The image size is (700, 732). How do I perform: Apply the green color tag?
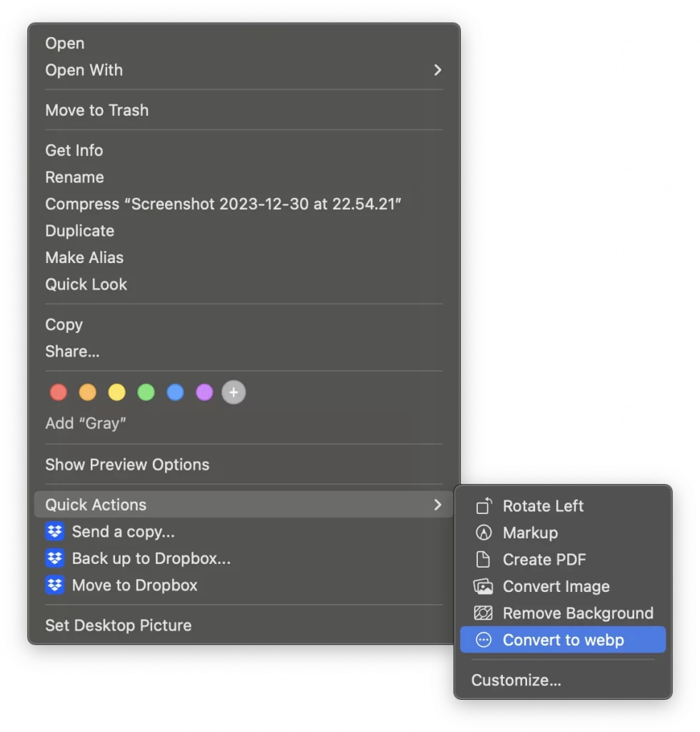[146, 392]
